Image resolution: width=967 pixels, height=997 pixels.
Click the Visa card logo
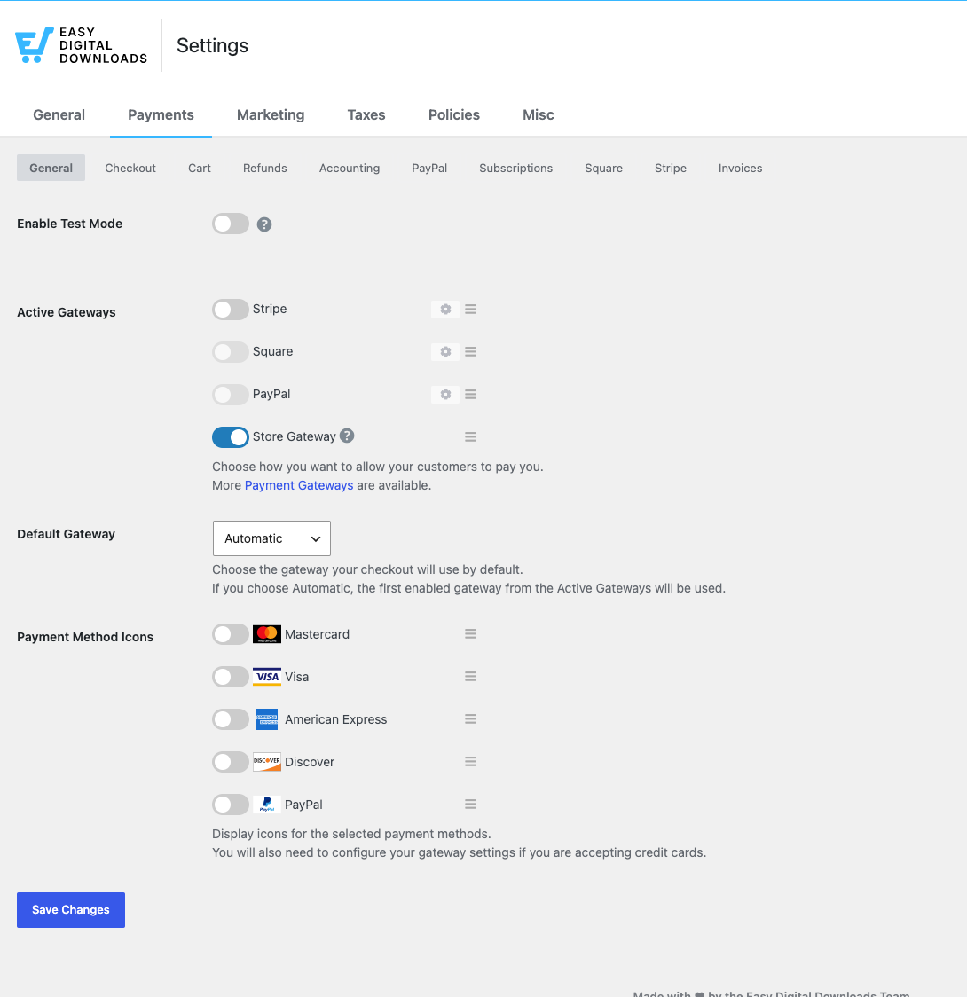pos(267,677)
